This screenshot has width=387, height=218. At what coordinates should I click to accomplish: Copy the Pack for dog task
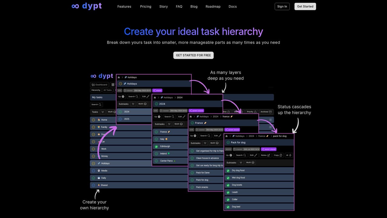278,155
